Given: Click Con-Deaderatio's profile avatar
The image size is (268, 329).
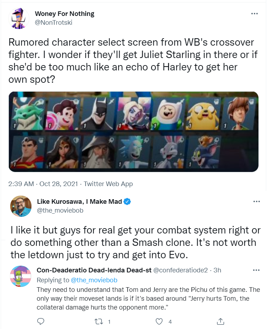Looking at the screenshot, I should pos(21,276).
